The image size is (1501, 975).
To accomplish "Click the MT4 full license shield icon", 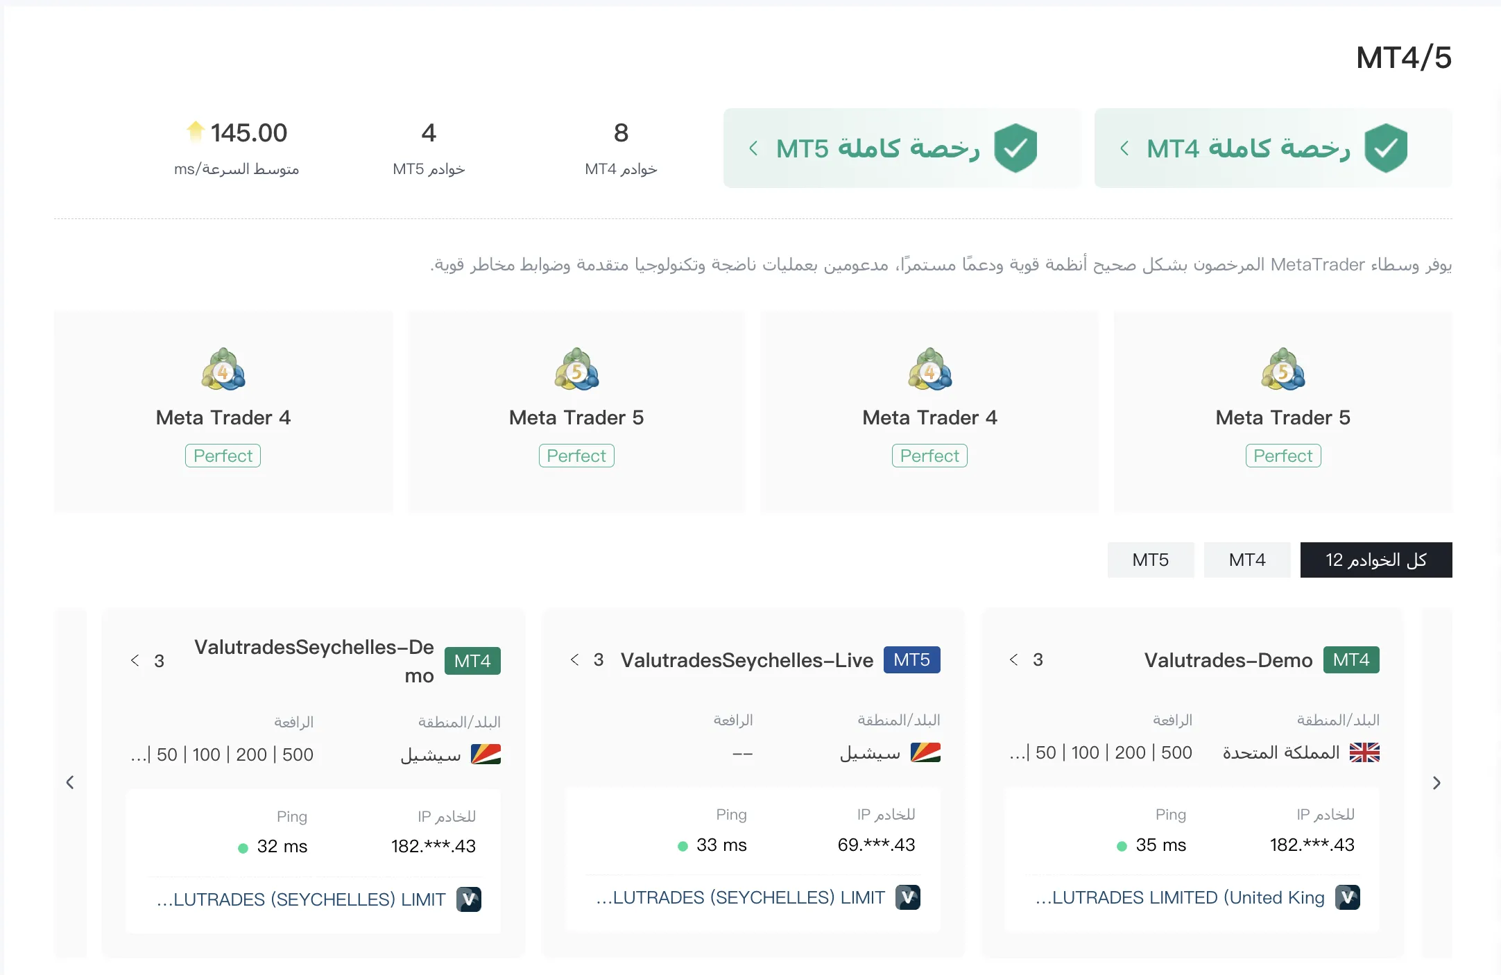I will [x=1385, y=148].
